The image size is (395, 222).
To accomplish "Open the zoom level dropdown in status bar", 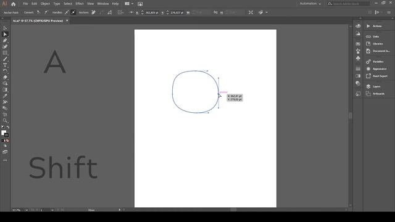I will 27,210.
